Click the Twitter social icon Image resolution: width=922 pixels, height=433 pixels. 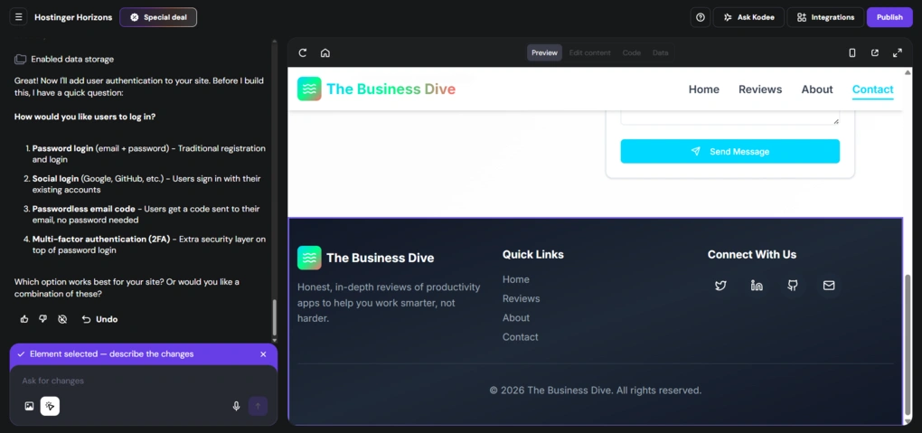point(720,286)
